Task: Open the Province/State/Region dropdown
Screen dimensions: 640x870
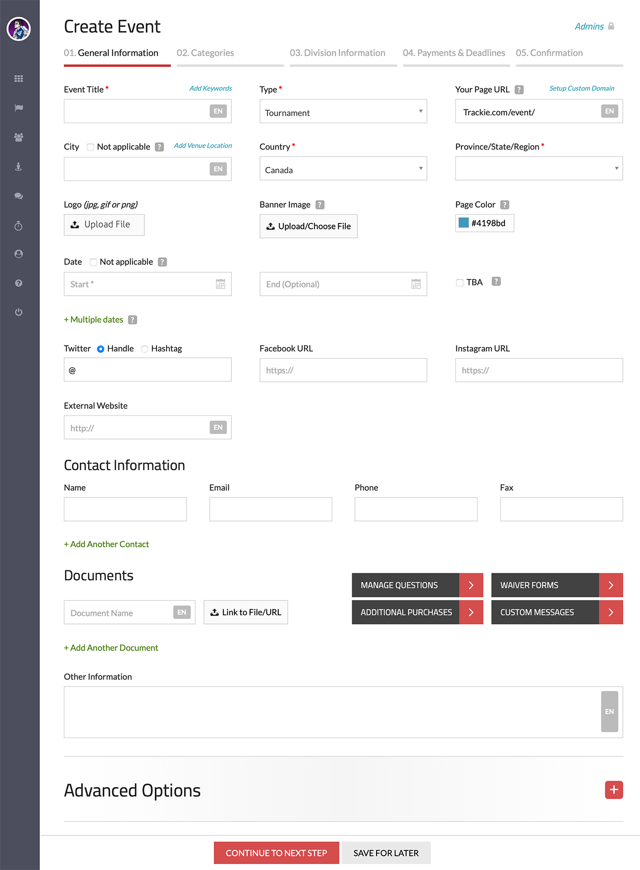Action: (x=539, y=169)
